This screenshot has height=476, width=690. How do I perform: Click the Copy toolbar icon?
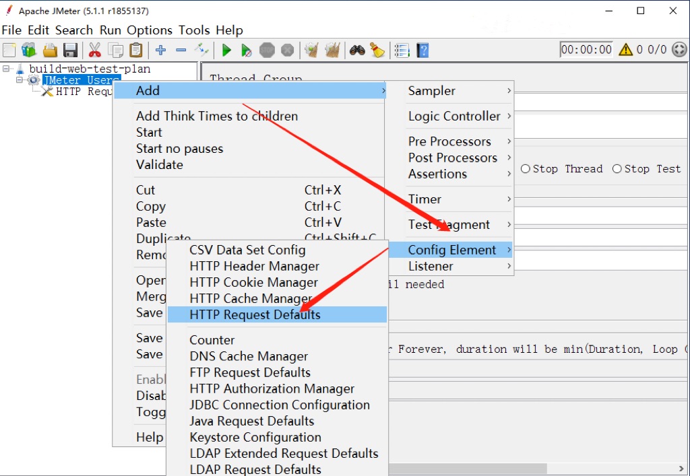pyautogui.click(x=115, y=50)
